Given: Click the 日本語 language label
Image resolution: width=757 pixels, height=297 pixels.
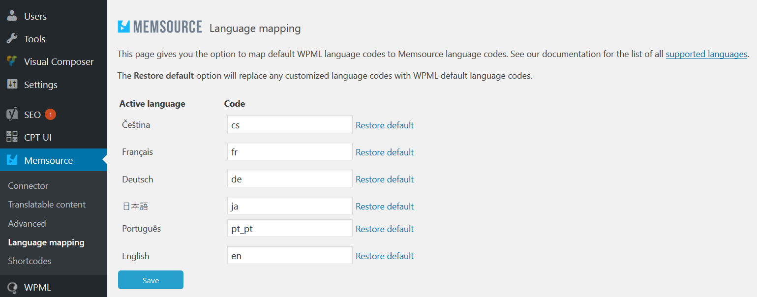Looking at the screenshot, I should (x=135, y=207).
